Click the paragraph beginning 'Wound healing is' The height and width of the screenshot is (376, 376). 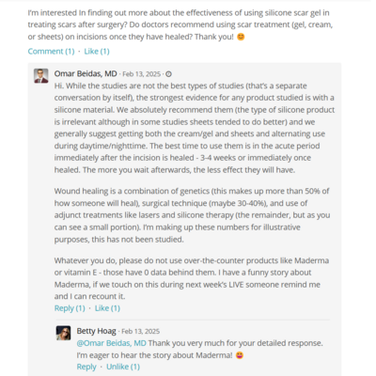point(192,215)
